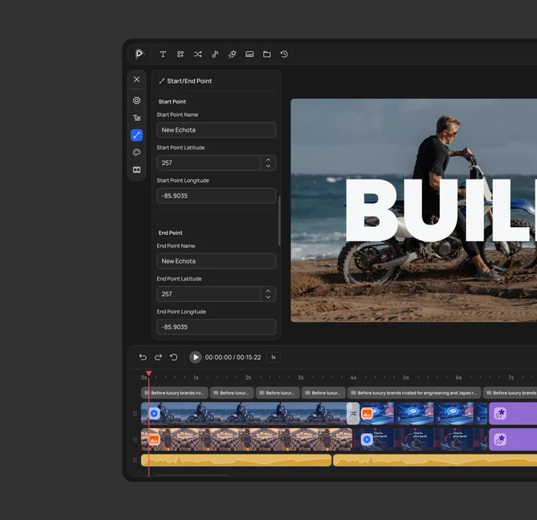Viewport: 537px width, 520px height.
Task: Select the blue tech image clip, first track
Action: tap(423, 413)
